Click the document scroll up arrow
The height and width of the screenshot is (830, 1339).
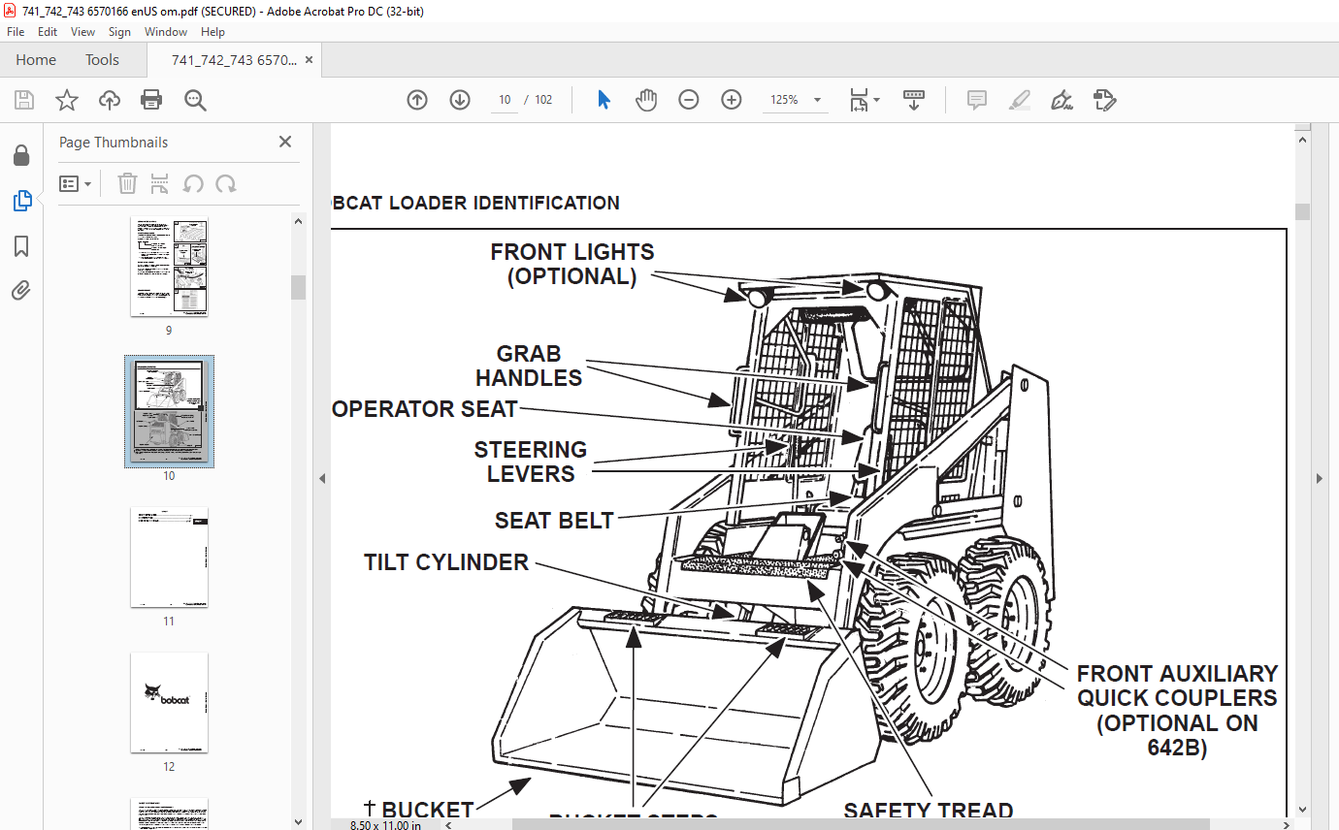[1302, 139]
